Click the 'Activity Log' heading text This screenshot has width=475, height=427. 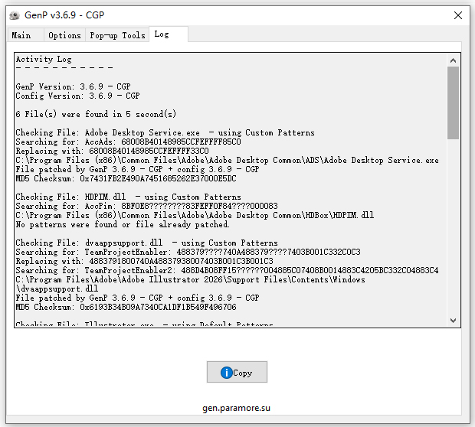pos(44,60)
